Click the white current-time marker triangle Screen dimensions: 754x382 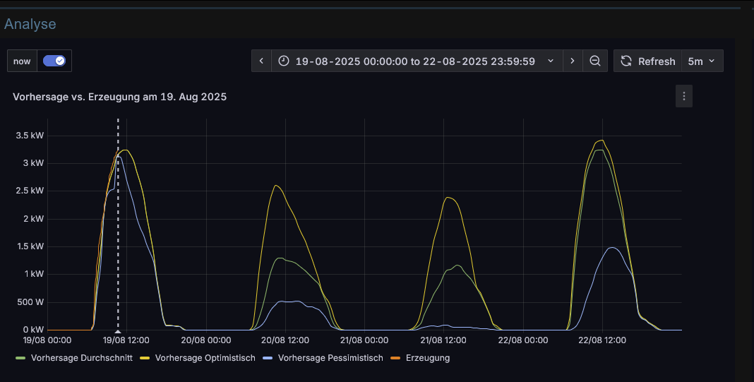pos(118,331)
